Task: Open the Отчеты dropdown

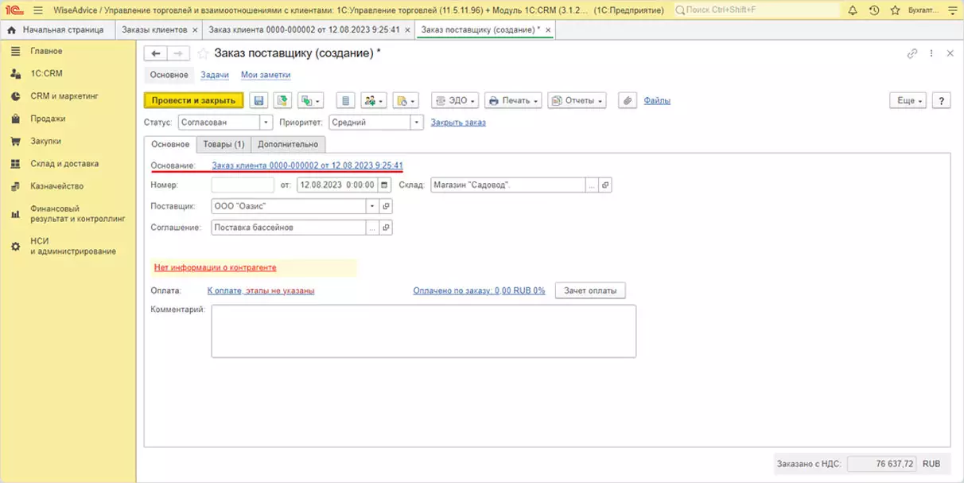Action: pyautogui.click(x=577, y=100)
